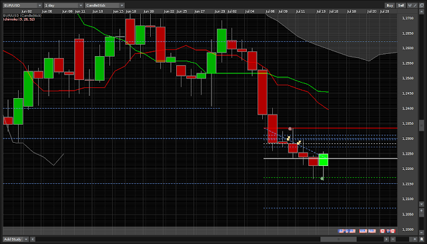Click the Sell button
This screenshot has width=427, height=244.
401,5
